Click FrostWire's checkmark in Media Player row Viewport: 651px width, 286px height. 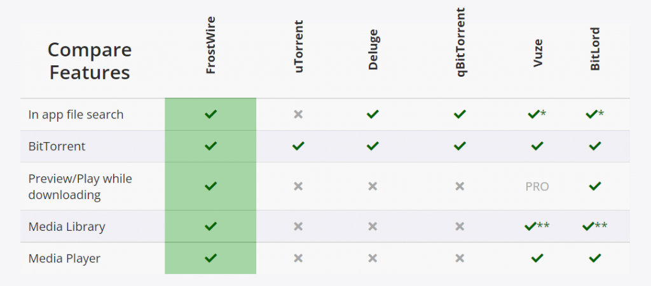[x=211, y=258]
